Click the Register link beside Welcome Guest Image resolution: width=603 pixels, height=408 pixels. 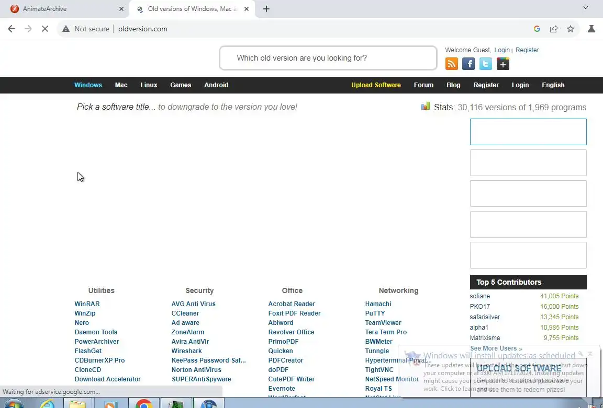point(527,50)
